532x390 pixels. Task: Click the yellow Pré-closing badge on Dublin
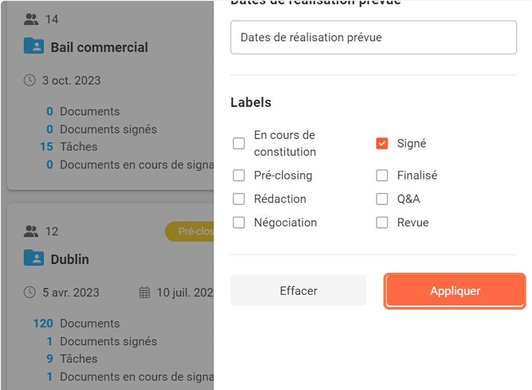pos(191,232)
